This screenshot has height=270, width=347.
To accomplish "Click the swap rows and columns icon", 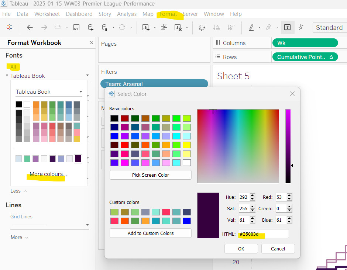I will 202,27.
